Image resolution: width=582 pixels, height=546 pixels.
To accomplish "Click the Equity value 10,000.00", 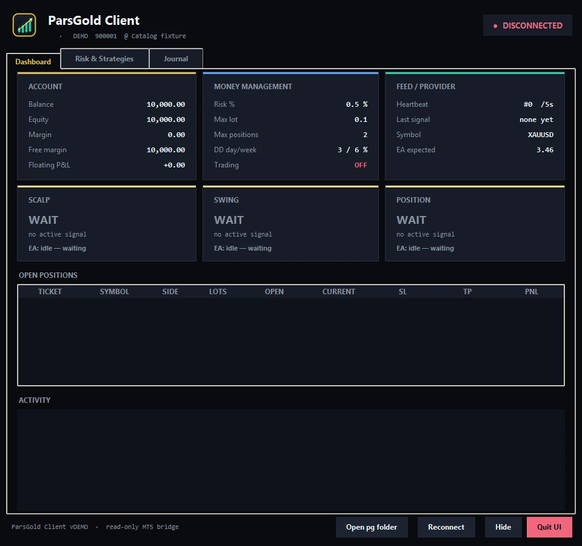I will coord(166,120).
